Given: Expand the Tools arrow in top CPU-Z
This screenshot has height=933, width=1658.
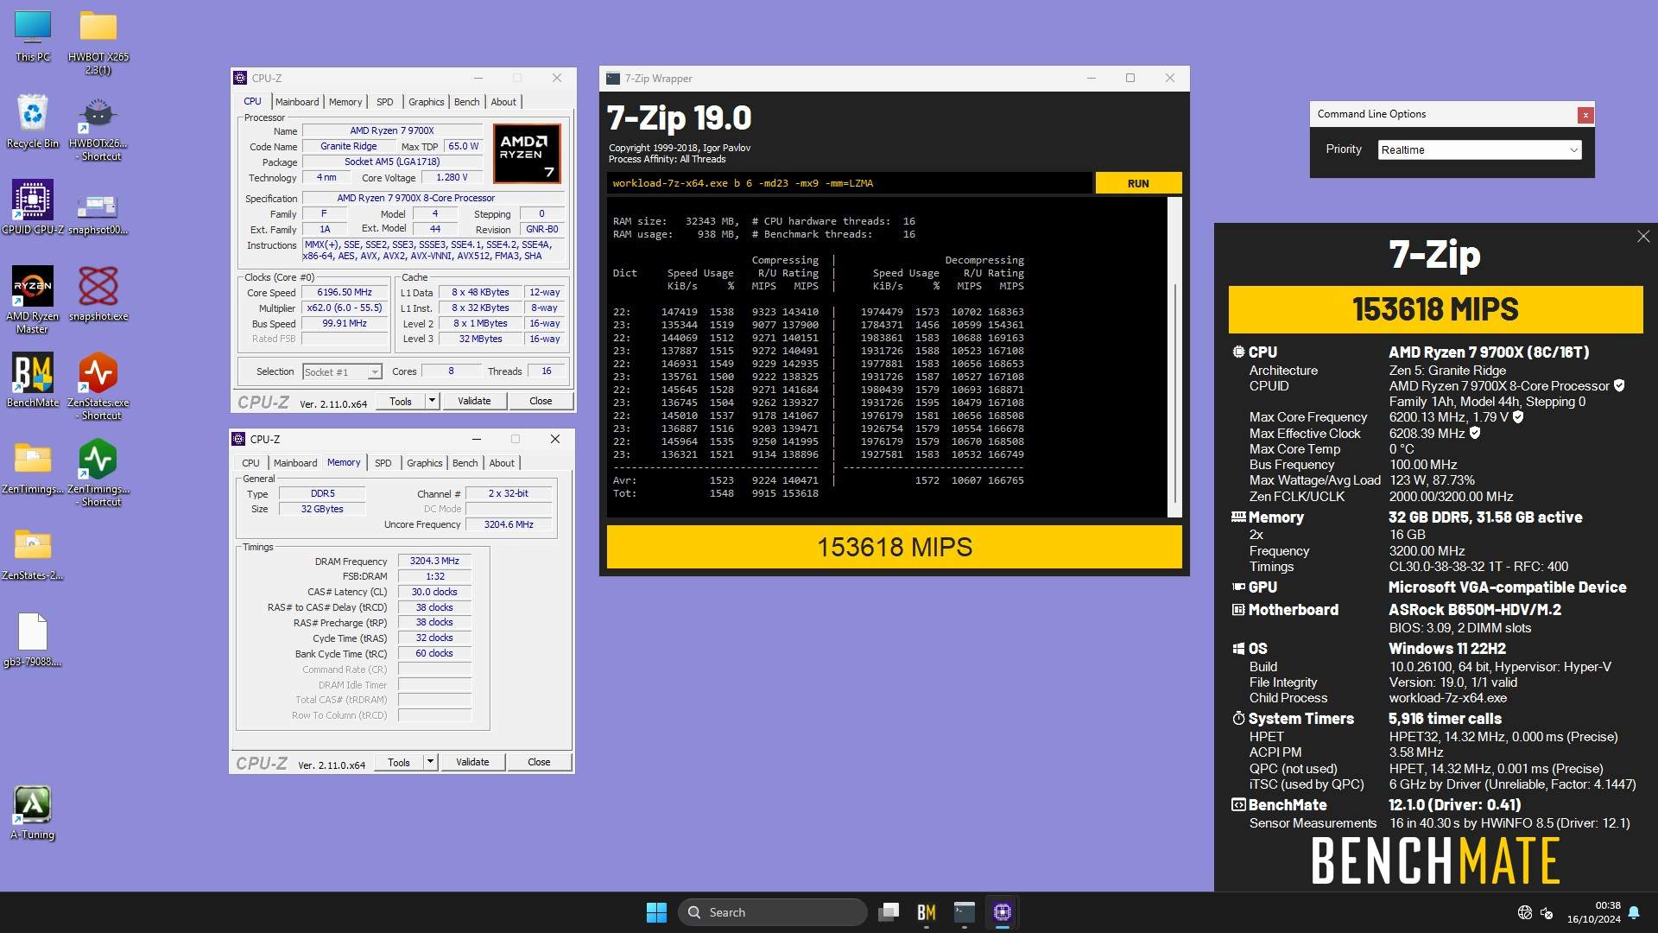Looking at the screenshot, I should [432, 401].
